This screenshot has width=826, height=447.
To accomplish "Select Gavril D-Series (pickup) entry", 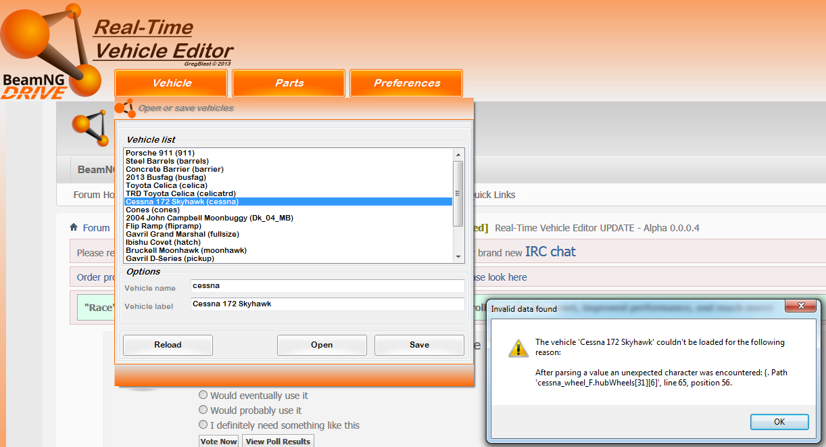I will click(289, 258).
